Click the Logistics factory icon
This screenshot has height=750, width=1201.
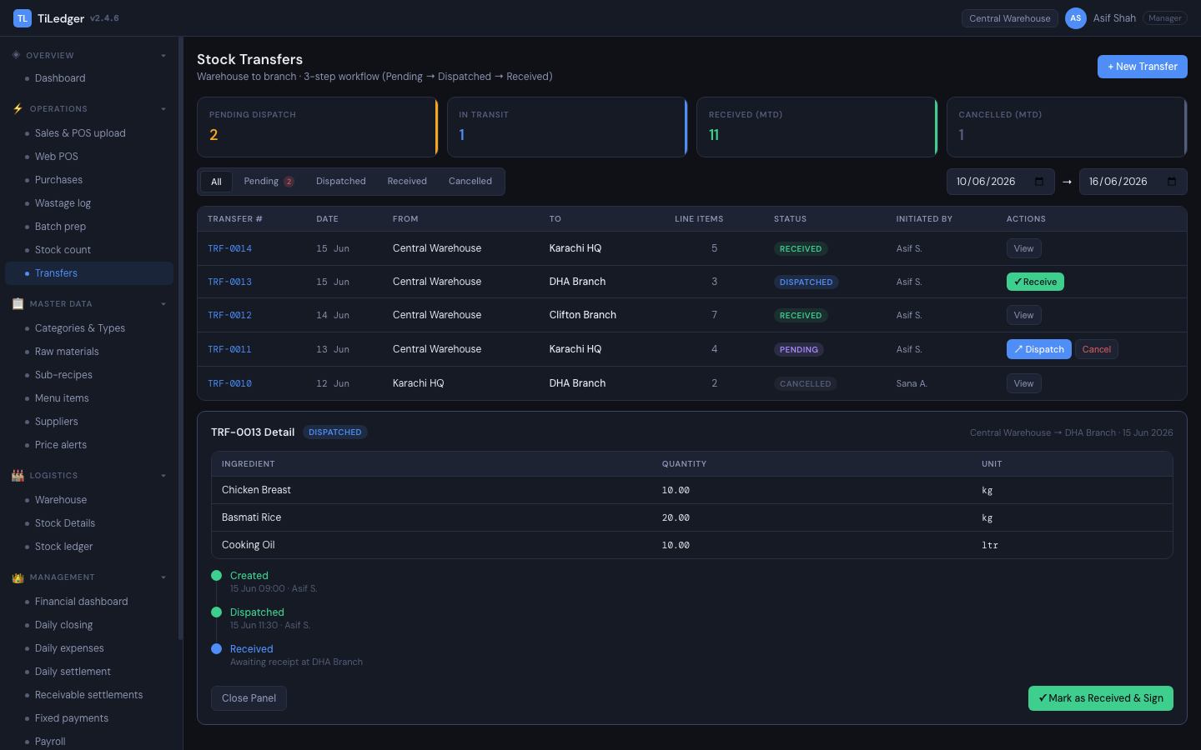(18, 475)
